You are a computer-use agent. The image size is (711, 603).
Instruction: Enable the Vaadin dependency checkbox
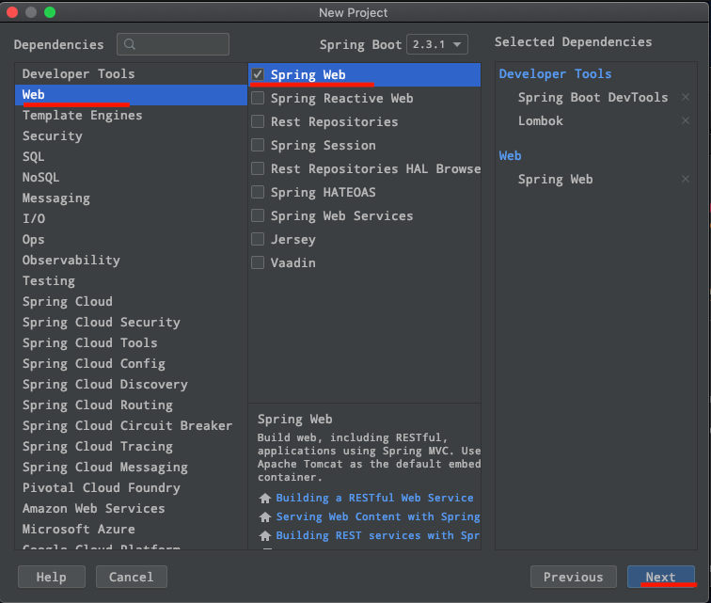[x=258, y=262]
